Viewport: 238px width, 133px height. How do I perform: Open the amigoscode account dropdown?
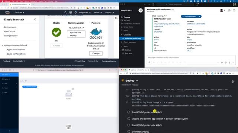pos(85,12)
